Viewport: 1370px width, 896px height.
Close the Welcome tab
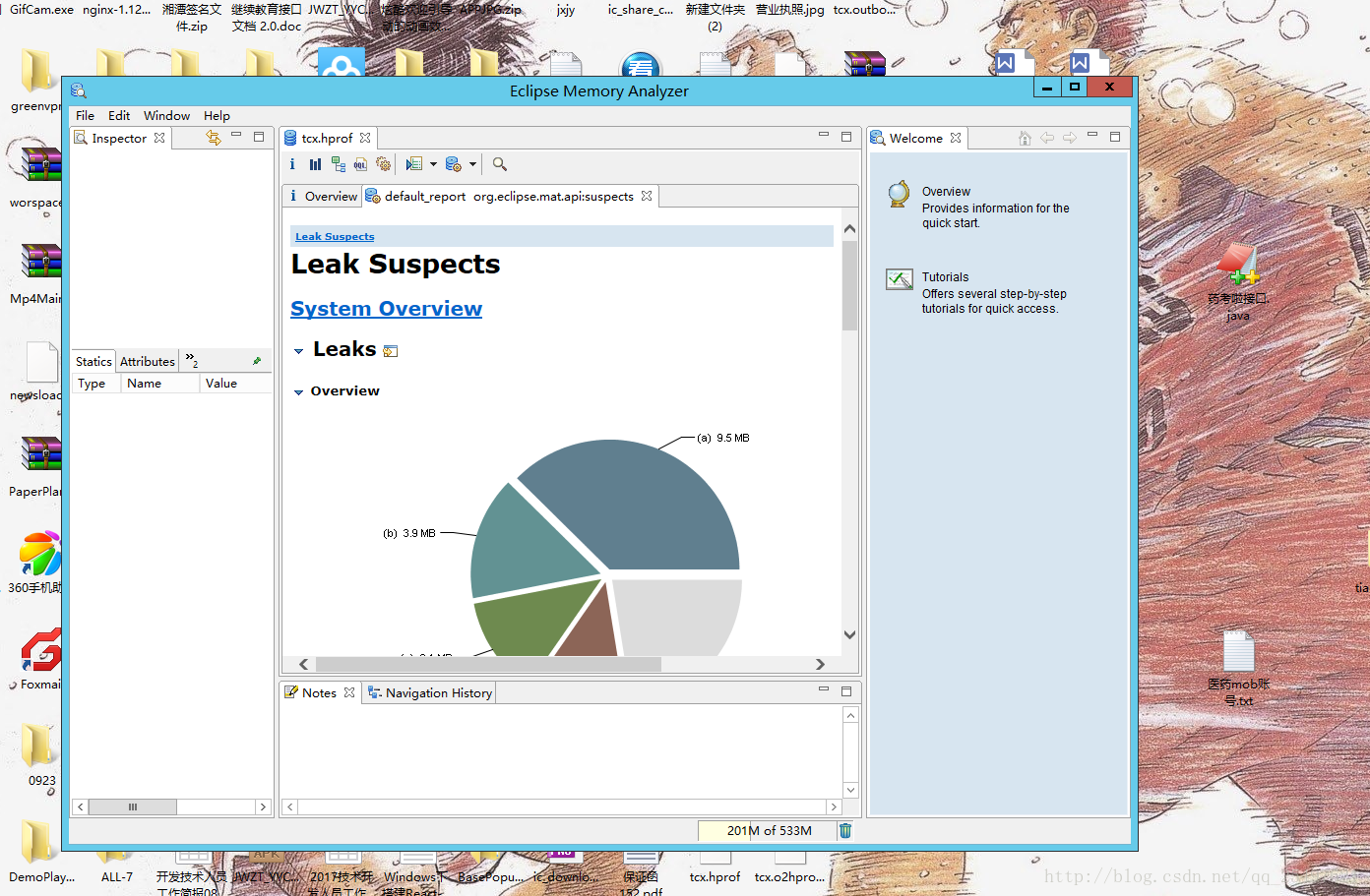click(x=956, y=138)
